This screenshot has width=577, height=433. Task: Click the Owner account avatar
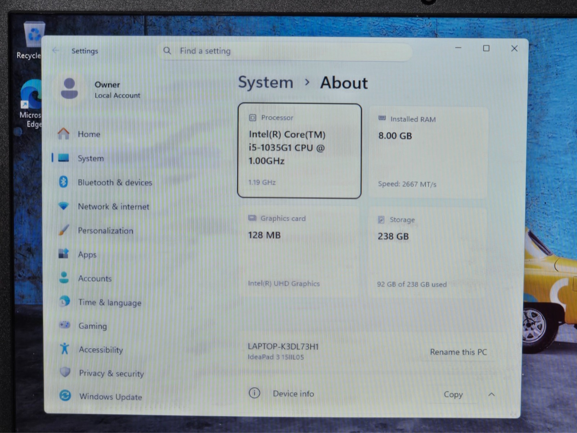coord(69,88)
